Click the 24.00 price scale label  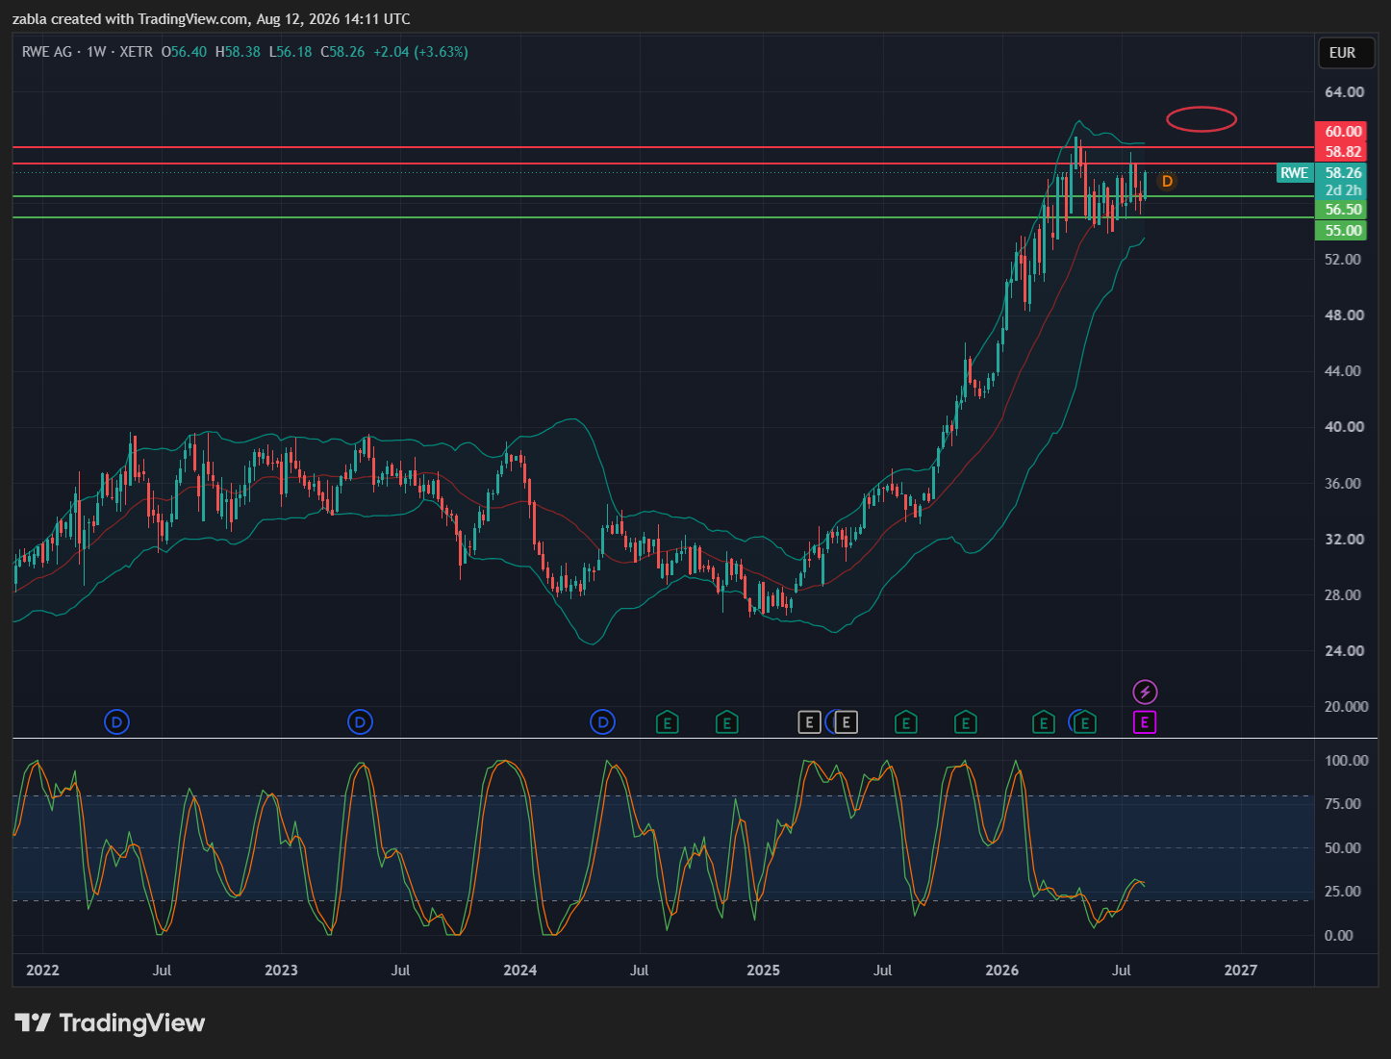1344,651
